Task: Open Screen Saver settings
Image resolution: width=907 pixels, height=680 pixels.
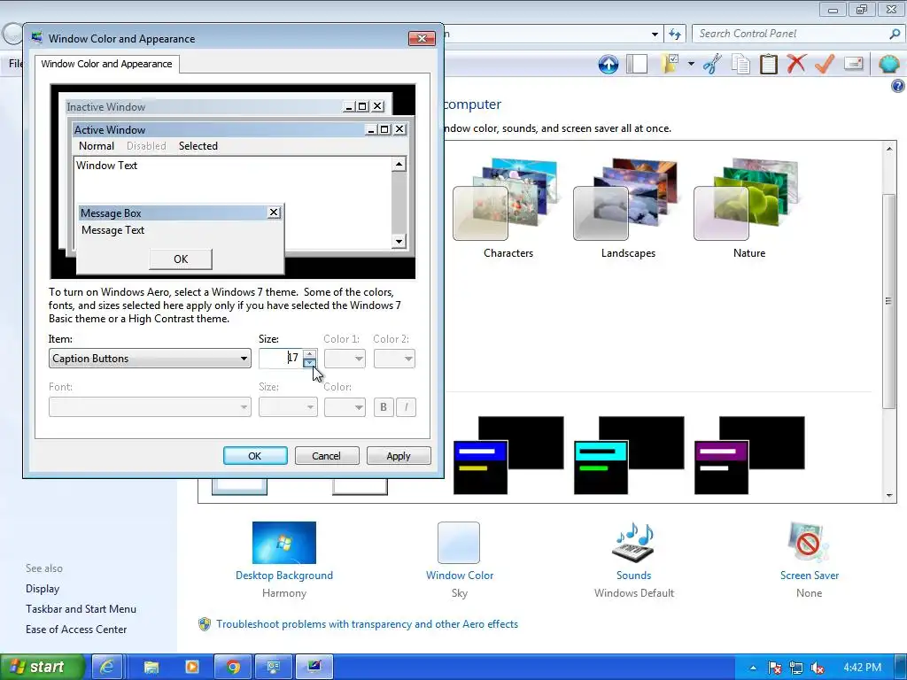Action: (x=809, y=560)
